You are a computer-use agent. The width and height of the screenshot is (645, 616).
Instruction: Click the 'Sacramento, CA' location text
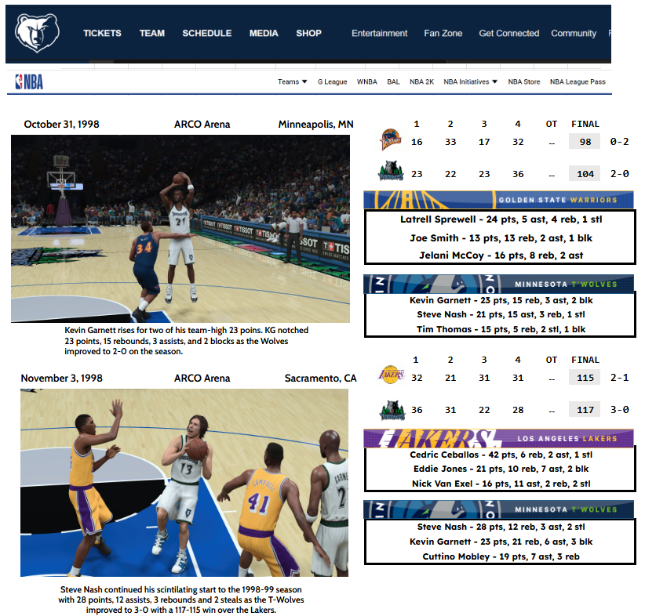coord(320,378)
